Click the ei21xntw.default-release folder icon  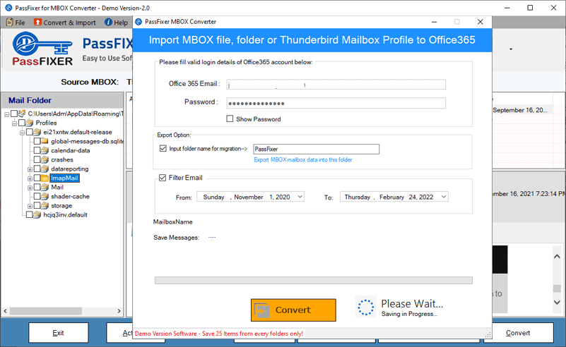(37, 132)
